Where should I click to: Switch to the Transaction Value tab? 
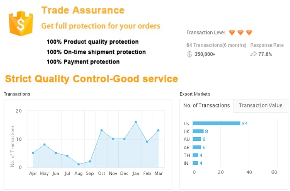pyautogui.click(x=260, y=106)
